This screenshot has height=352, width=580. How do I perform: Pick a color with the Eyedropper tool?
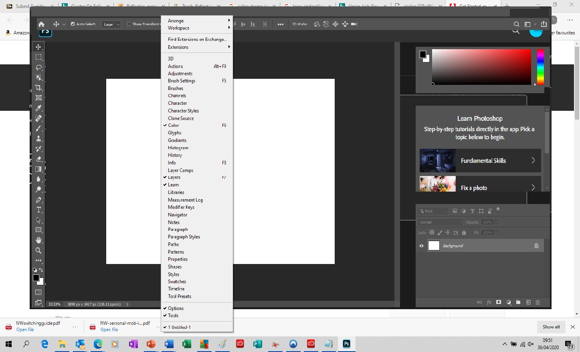[x=39, y=108]
